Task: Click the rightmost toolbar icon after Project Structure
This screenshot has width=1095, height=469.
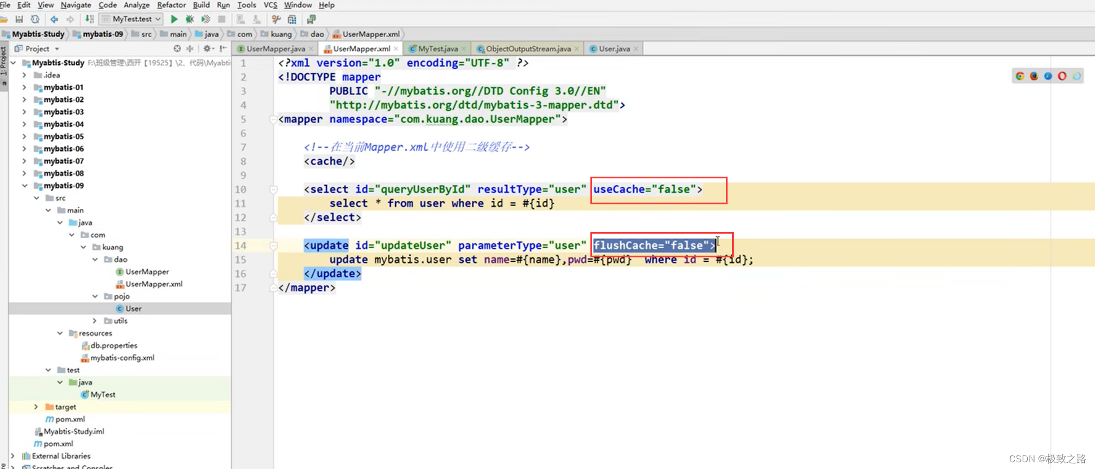Action: coord(311,19)
